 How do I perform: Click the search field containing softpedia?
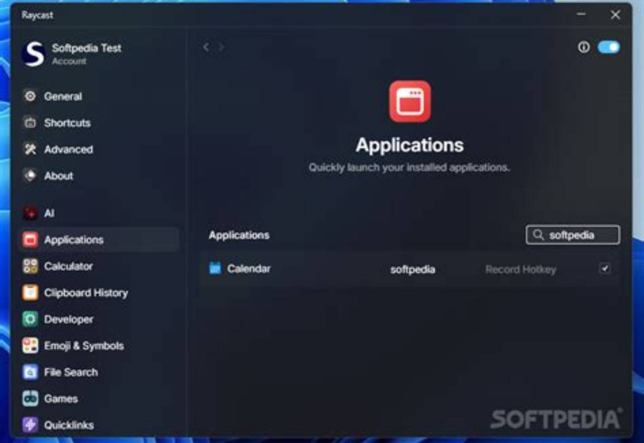[x=572, y=235]
